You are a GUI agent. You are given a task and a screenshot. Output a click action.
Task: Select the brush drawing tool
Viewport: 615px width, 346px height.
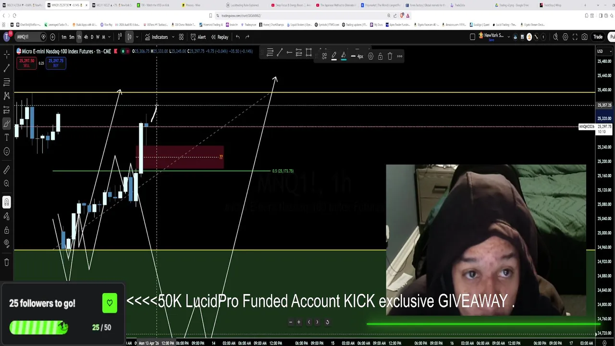coord(7,124)
